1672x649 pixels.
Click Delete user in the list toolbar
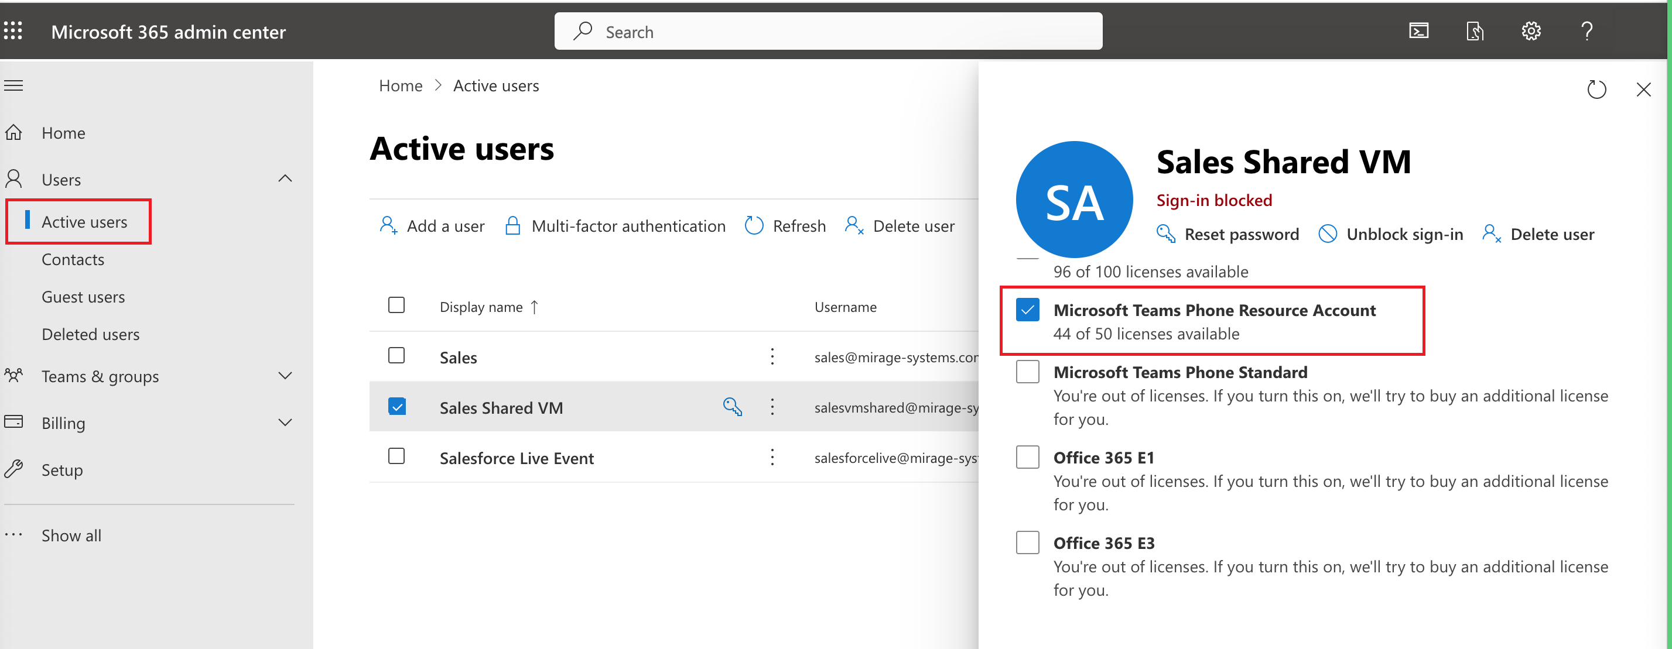point(900,226)
